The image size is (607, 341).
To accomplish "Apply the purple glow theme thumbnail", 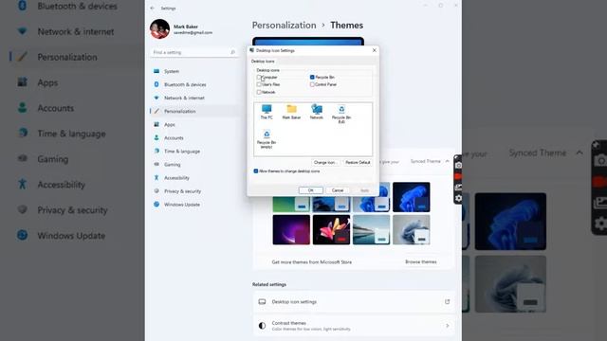I will click(291, 230).
